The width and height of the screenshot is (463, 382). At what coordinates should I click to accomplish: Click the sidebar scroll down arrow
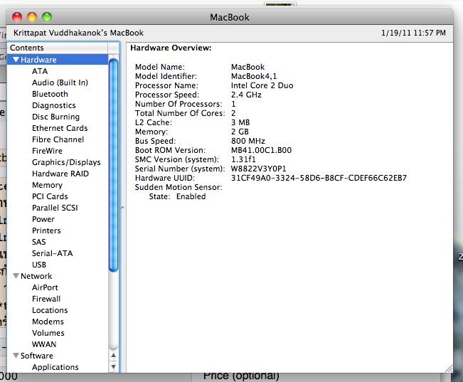click(x=113, y=366)
